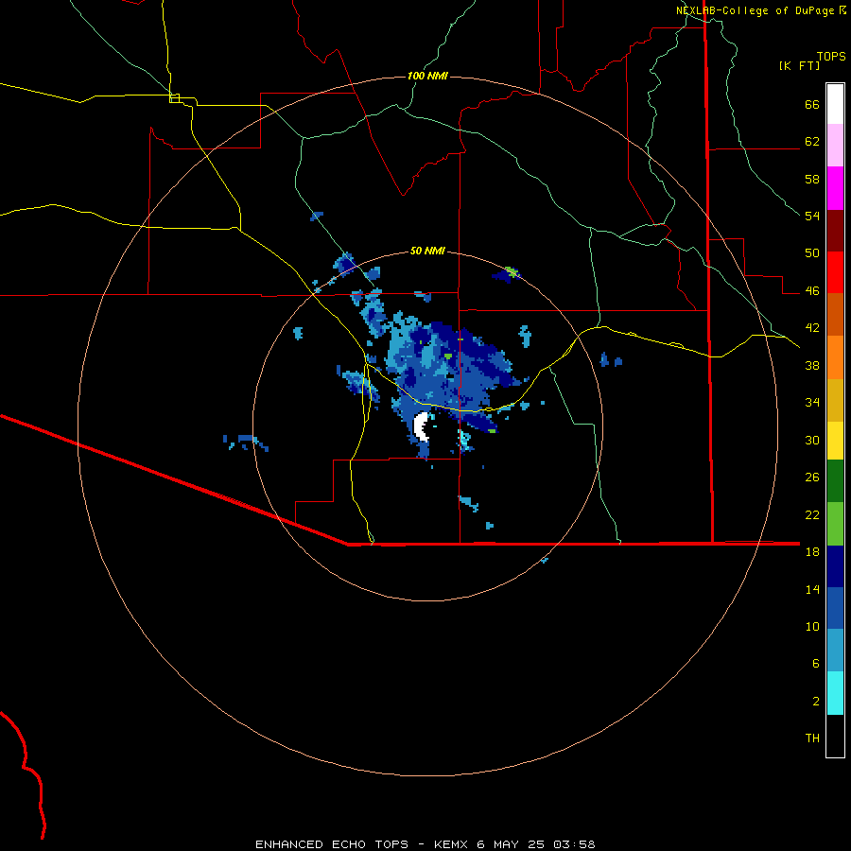Click the ENHANCED ECHO TOPS caption text

[332, 844]
